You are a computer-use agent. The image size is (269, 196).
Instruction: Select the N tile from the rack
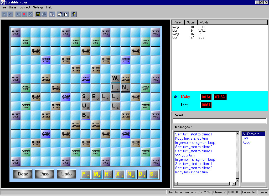tap(131, 174)
